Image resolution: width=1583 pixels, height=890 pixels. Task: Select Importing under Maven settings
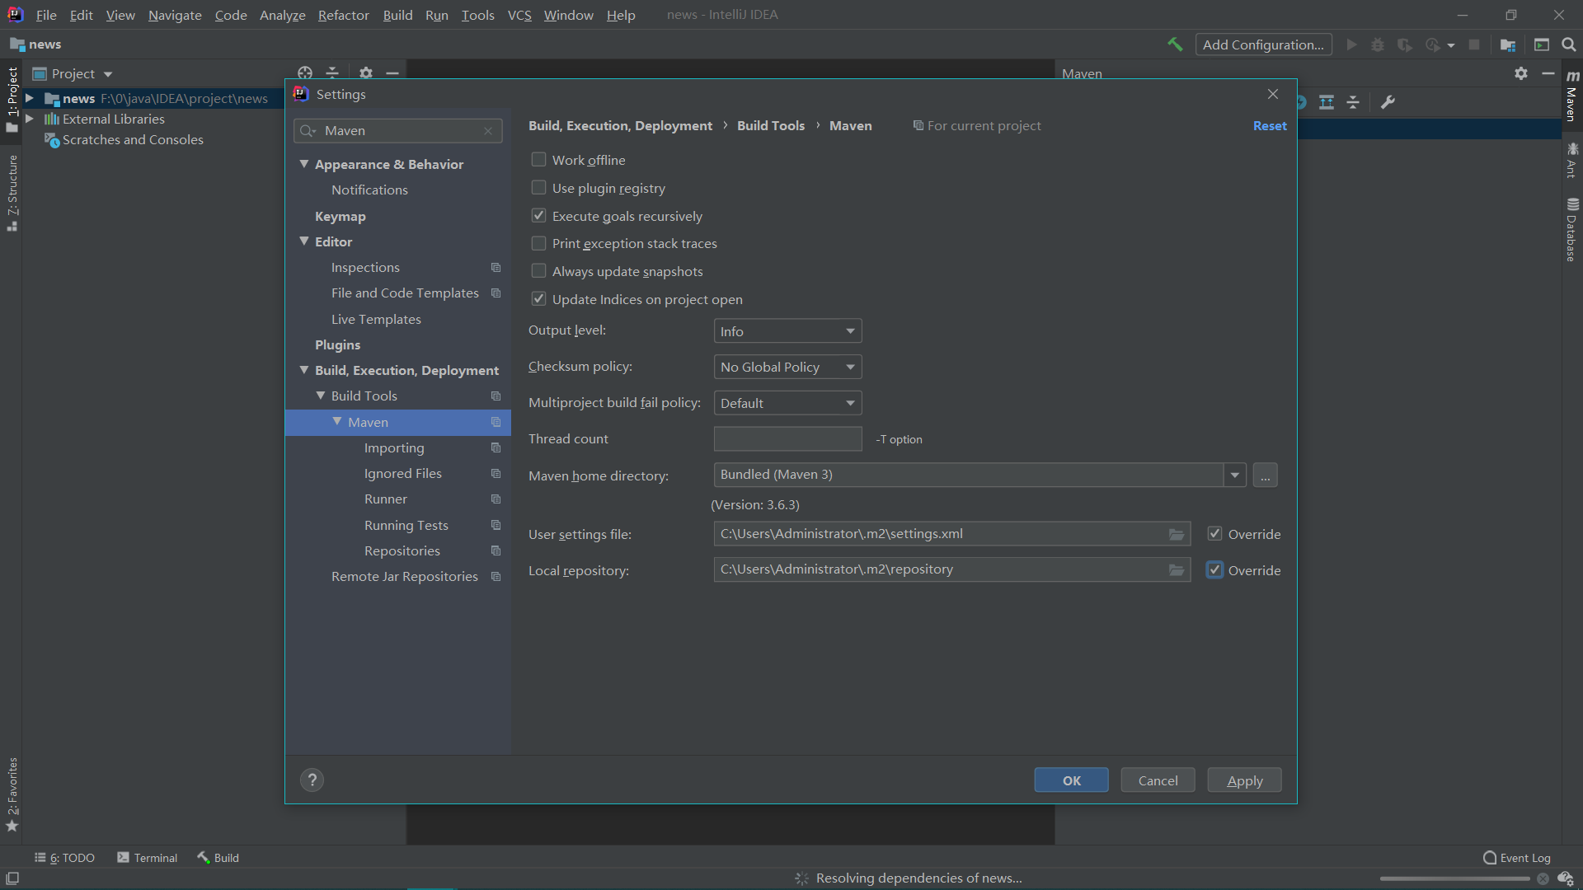394,447
